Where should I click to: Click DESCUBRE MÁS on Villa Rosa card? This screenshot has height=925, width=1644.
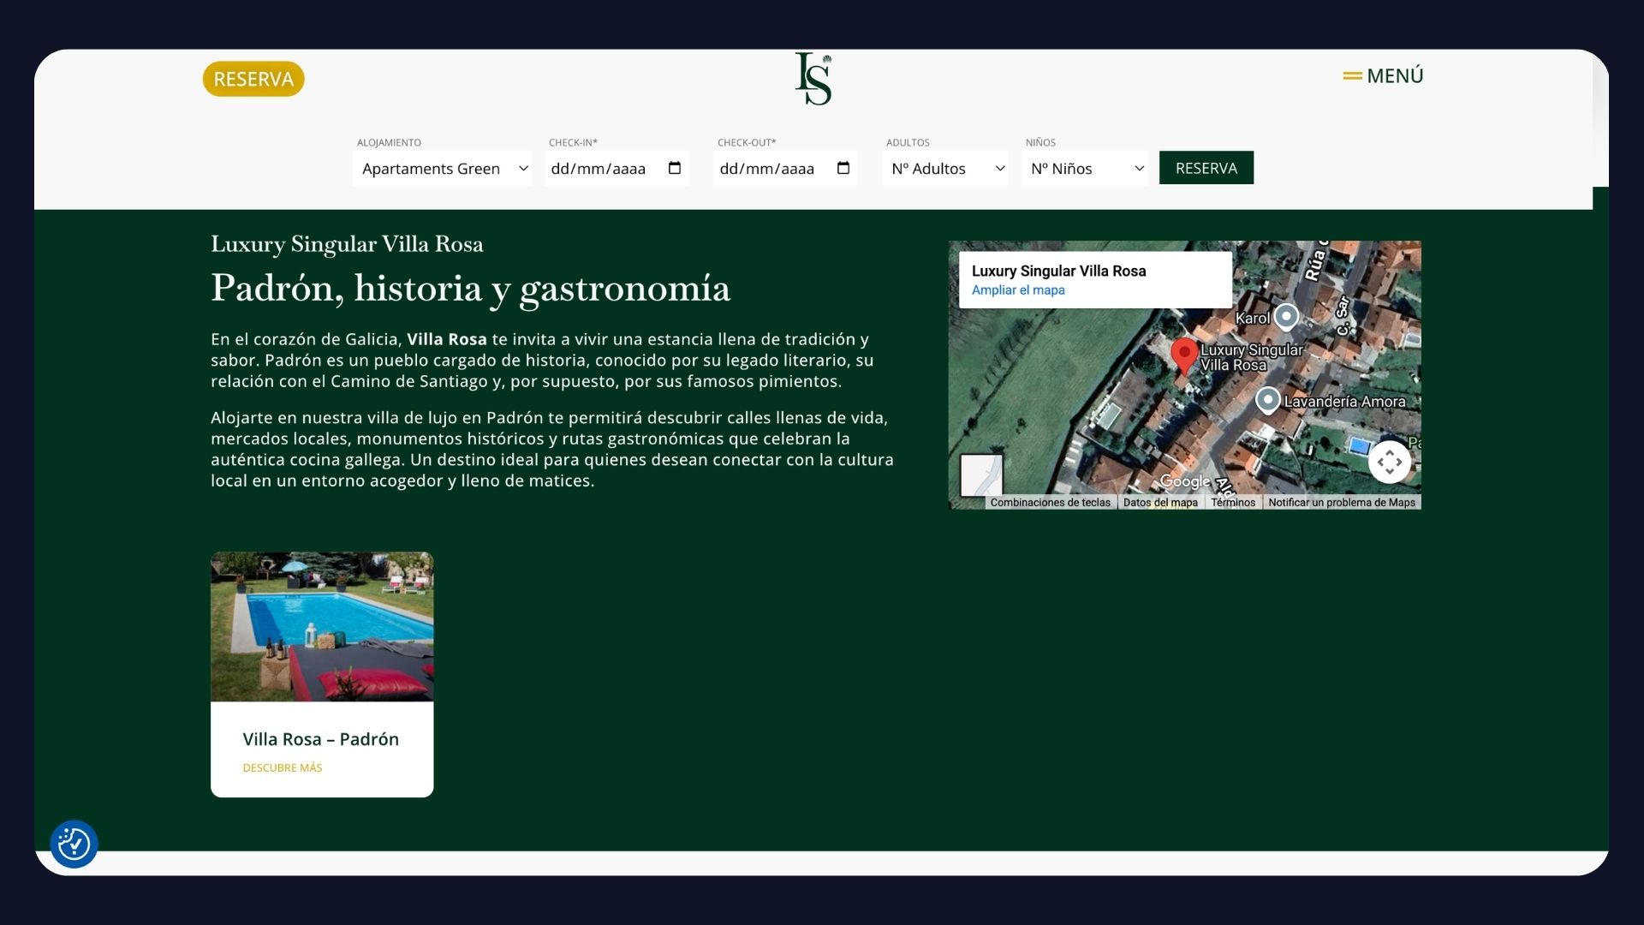(x=283, y=768)
